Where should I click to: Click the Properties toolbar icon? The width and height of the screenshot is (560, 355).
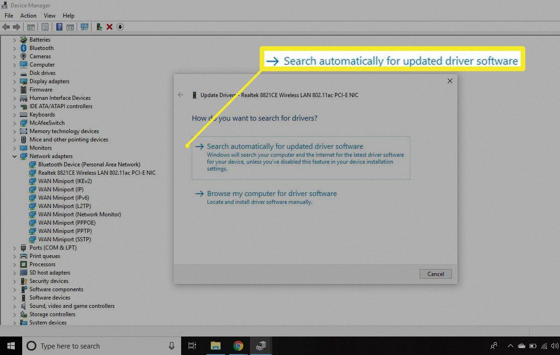click(45, 27)
